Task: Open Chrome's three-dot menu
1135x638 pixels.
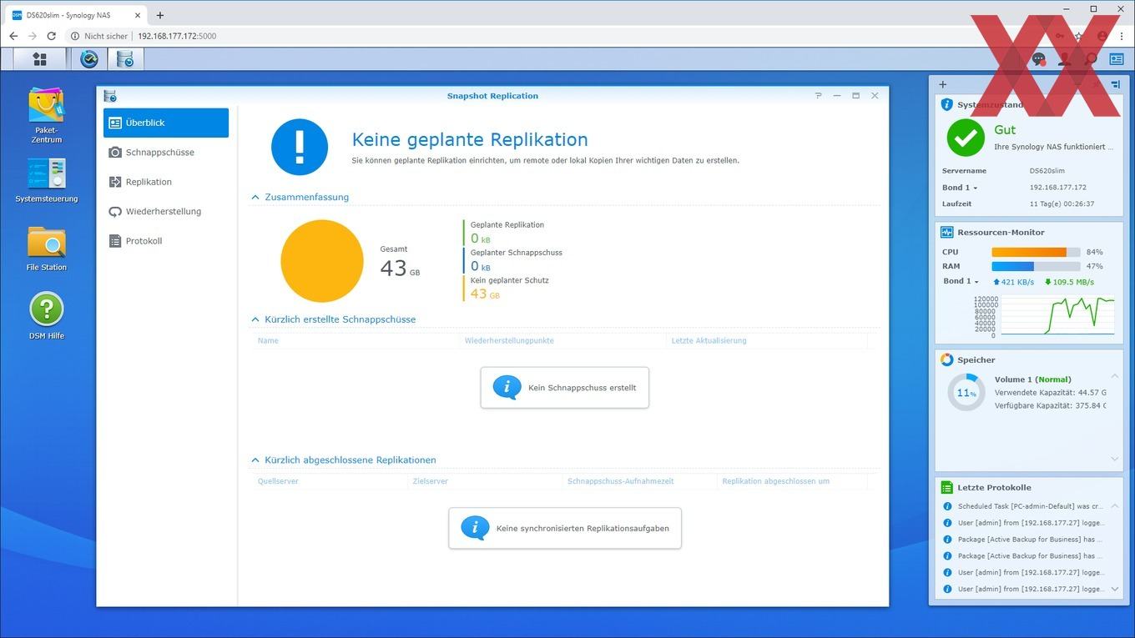Action: click(x=1123, y=36)
